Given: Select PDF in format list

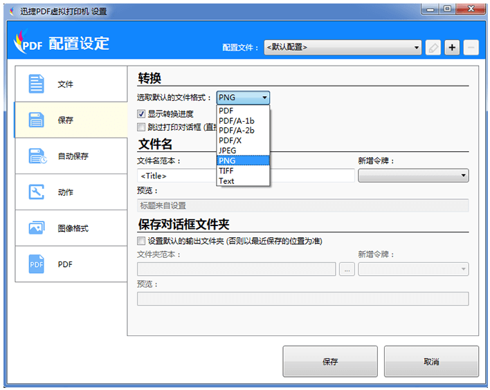Looking at the screenshot, I should pos(243,111).
